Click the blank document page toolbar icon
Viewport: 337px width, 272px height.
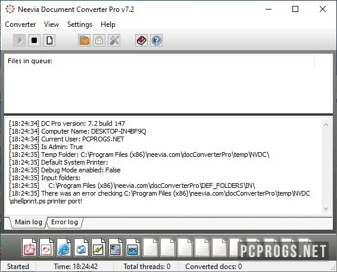pyautogui.click(x=49, y=41)
